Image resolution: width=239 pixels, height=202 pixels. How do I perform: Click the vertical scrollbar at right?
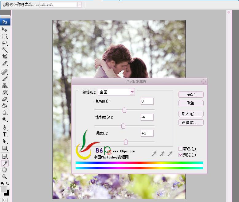click(229, 106)
